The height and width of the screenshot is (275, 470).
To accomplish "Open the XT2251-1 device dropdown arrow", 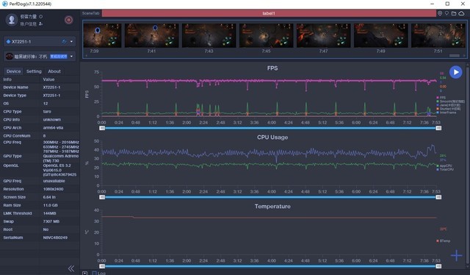I will pyautogui.click(x=71, y=41).
